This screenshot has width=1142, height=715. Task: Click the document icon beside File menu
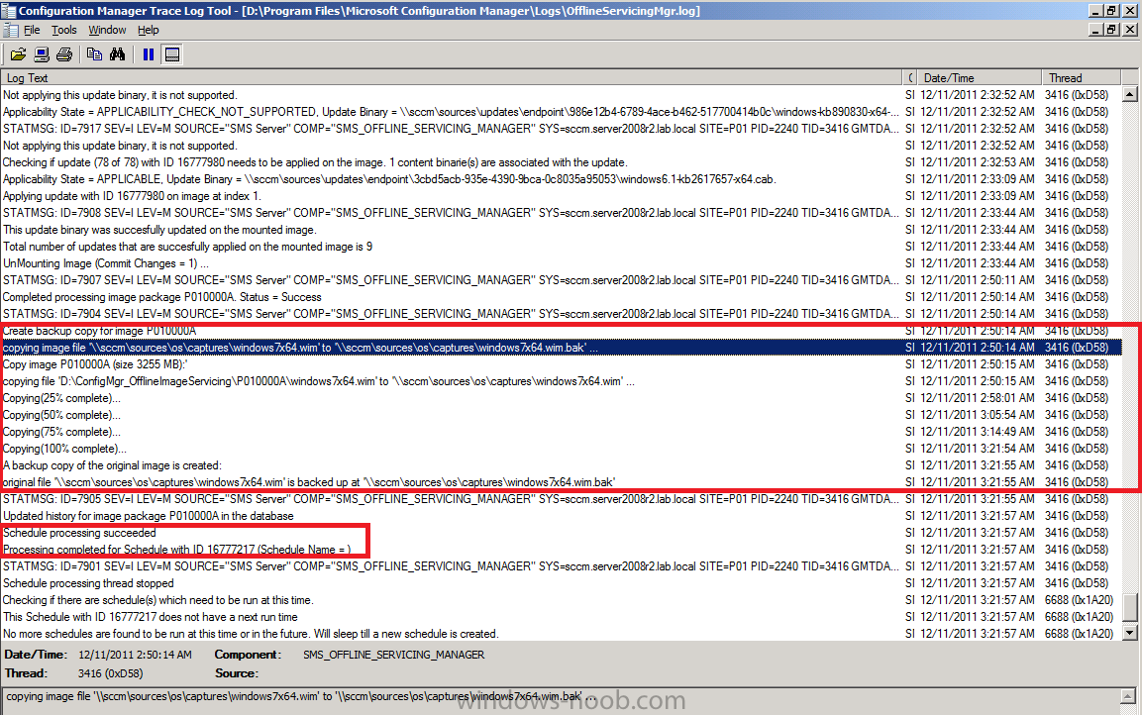tap(10, 30)
